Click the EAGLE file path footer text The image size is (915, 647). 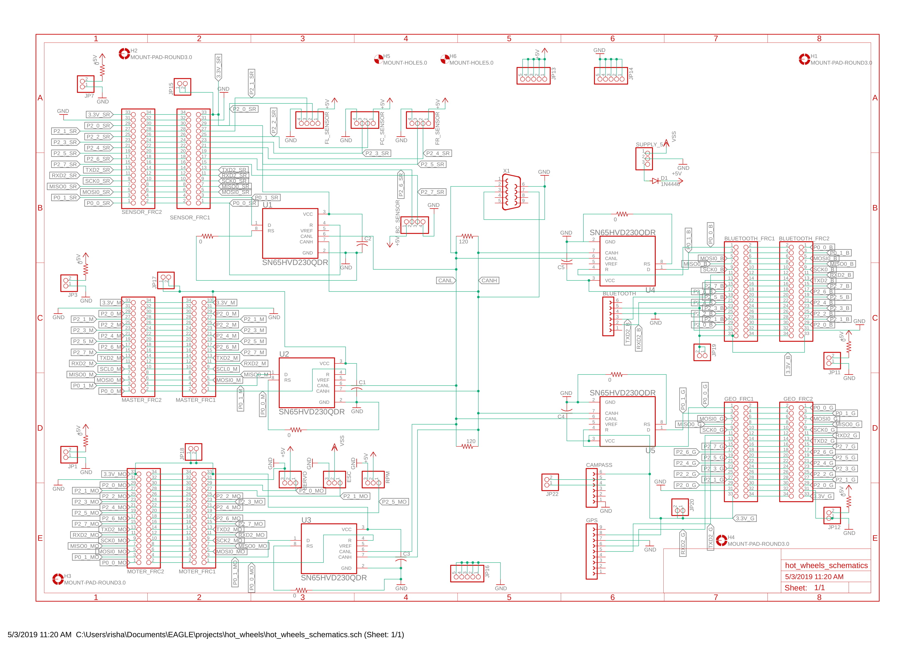point(206,635)
